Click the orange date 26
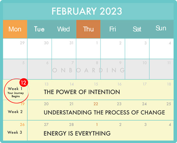 click(22, 125)
